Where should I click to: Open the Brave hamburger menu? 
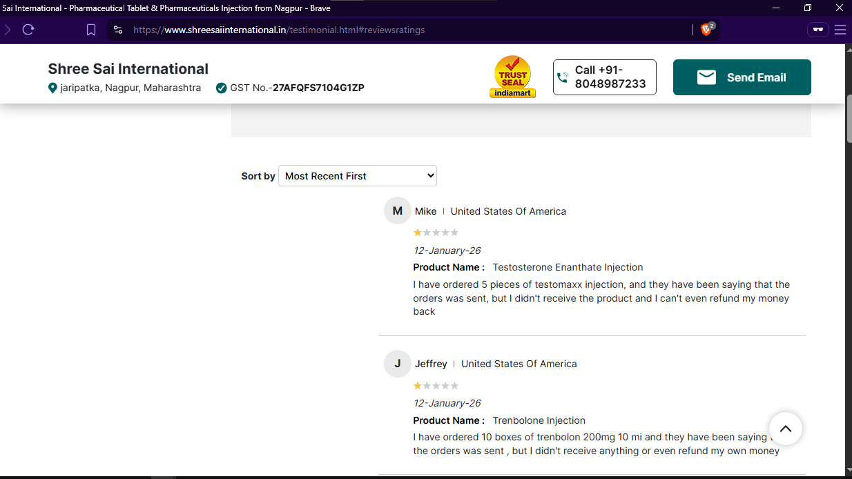[840, 30]
